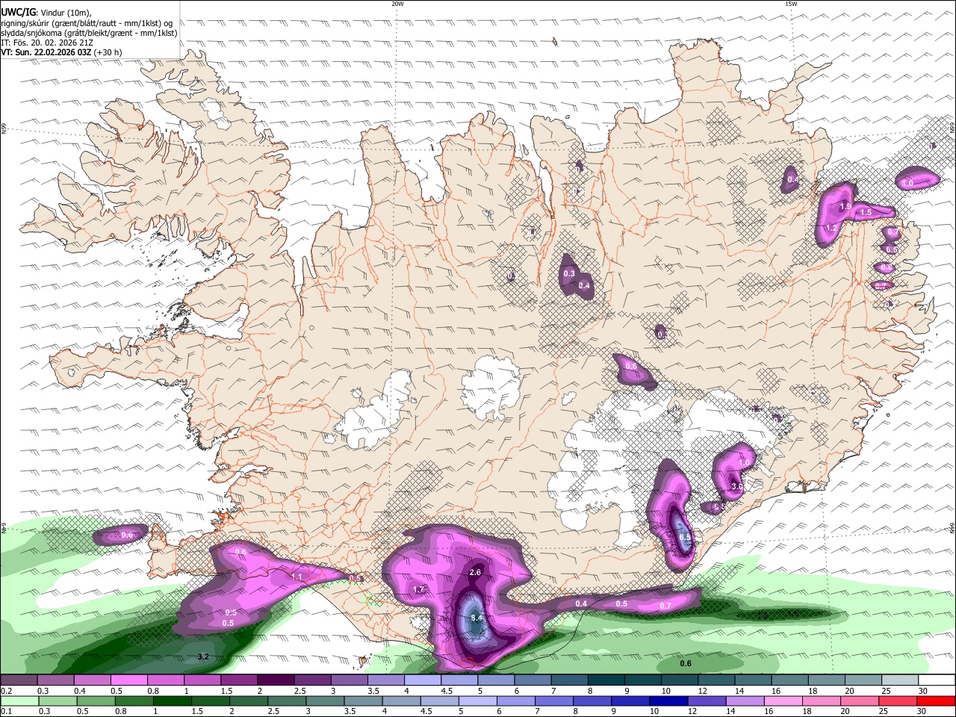Click the 'Vindur (10m)' header text
Screen dimensions: 956x717
pyautogui.click(x=65, y=12)
